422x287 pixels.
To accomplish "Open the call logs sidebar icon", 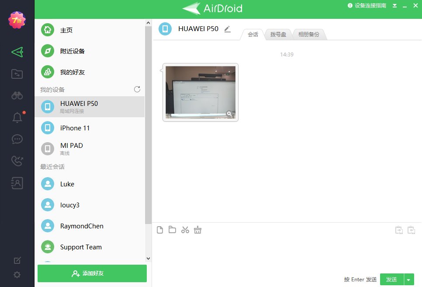I will (17, 161).
